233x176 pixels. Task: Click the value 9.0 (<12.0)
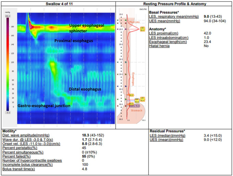click(212, 140)
